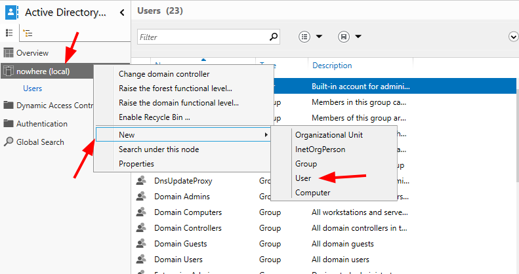This screenshot has height=274, width=519.
Task: Click the Users (23) heading
Action: (160, 10)
